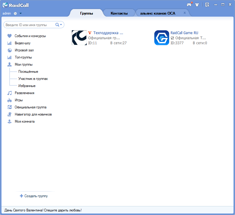The width and height of the screenshot is (235, 215).
Task: Click the magnifier search icon
Action: point(57,25)
